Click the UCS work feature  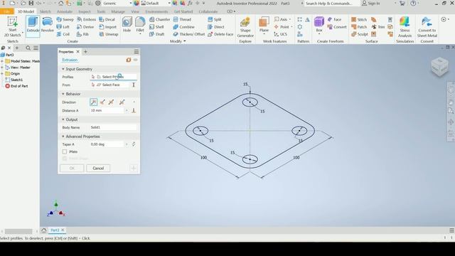[x=280, y=34]
